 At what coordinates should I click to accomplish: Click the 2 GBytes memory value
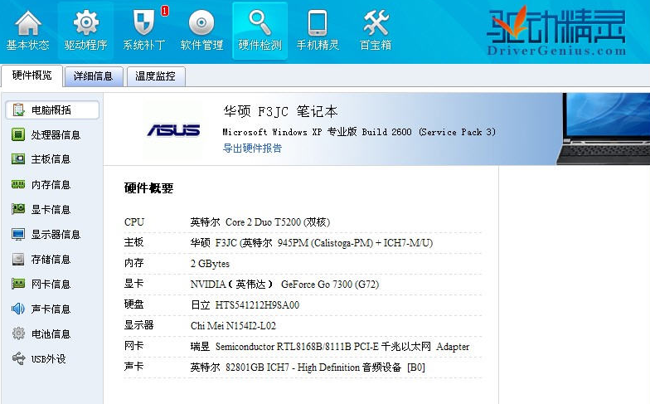(x=210, y=264)
